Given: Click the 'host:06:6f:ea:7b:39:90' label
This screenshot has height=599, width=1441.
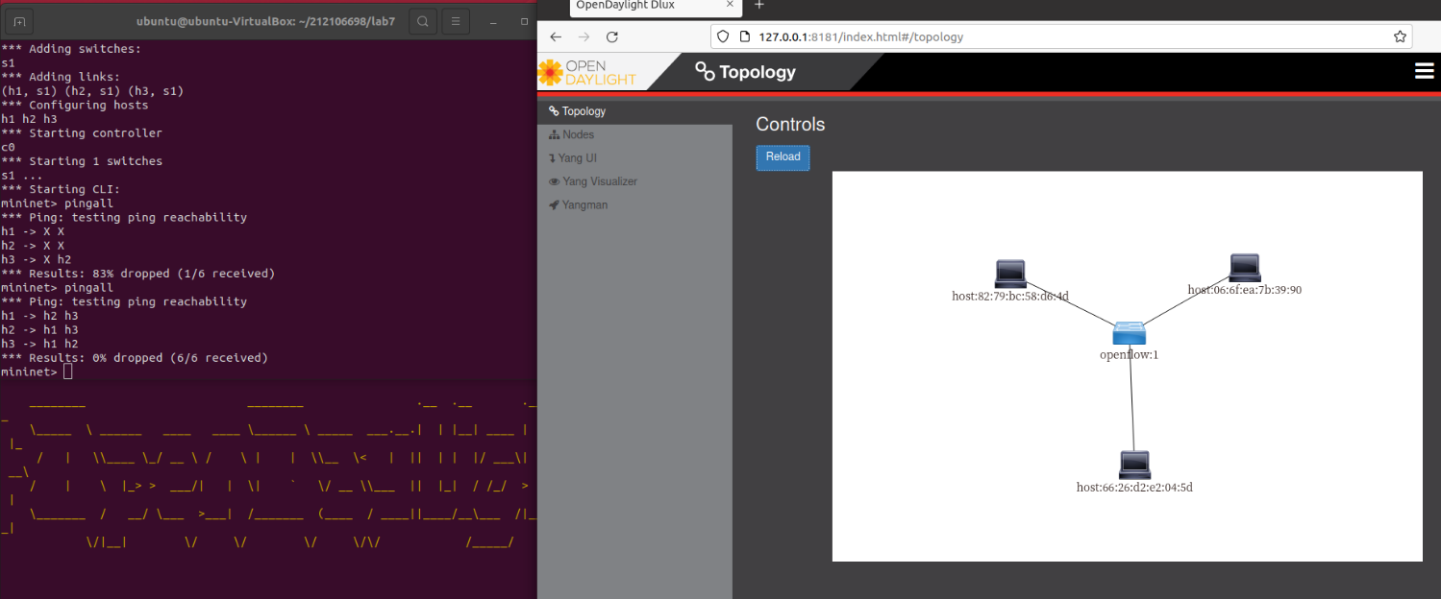Looking at the screenshot, I should (1244, 289).
